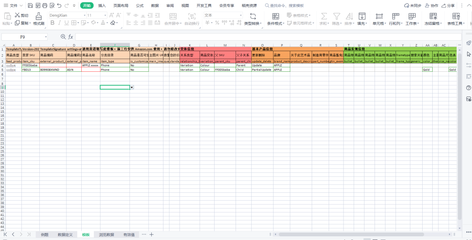The width and height of the screenshot is (472, 240).
Task: Add a new sheet with plus button
Action: pyautogui.click(x=151, y=234)
